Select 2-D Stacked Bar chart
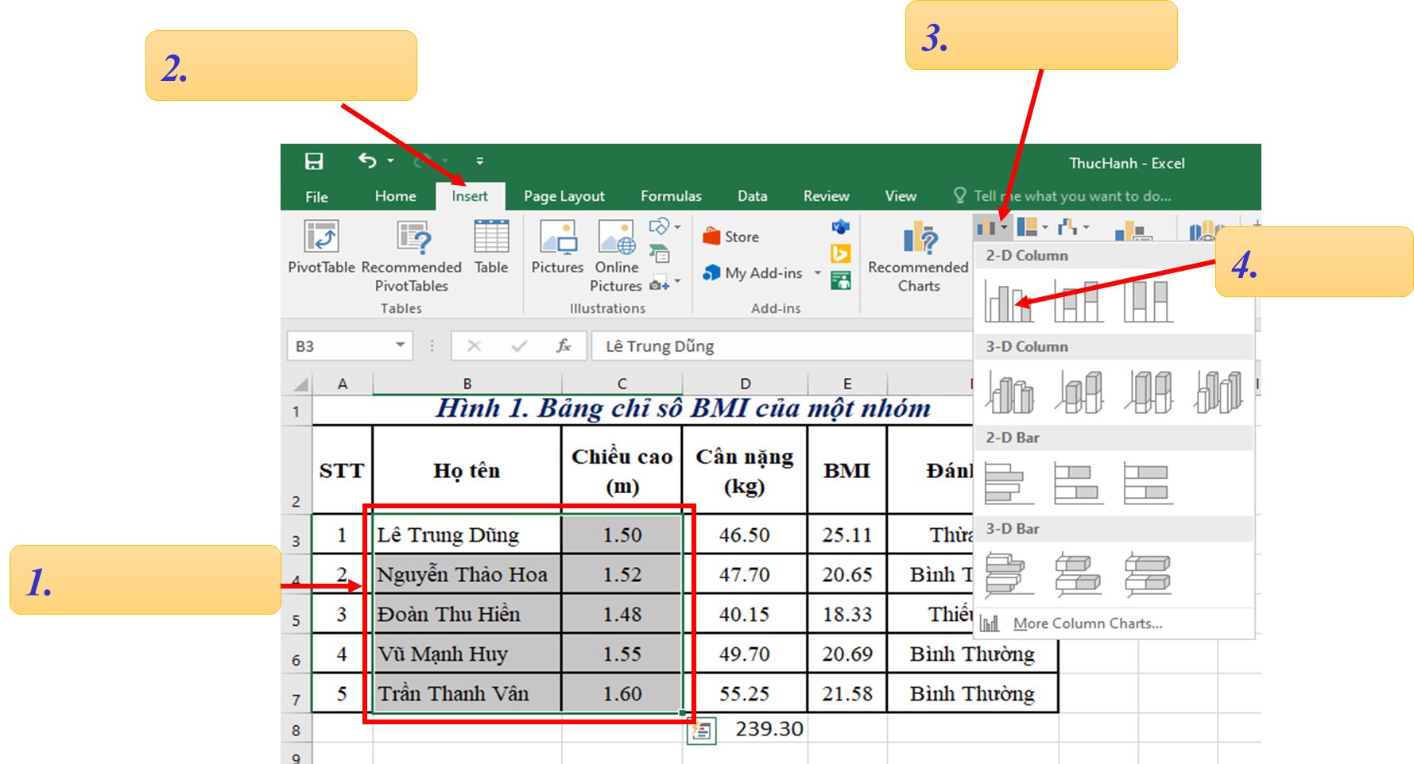Viewport: 1414px width, 764px height. click(1079, 483)
